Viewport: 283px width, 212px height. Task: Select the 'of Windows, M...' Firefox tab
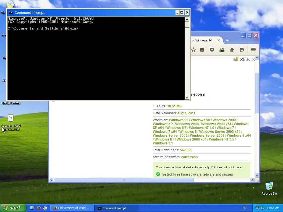[203, 40]
